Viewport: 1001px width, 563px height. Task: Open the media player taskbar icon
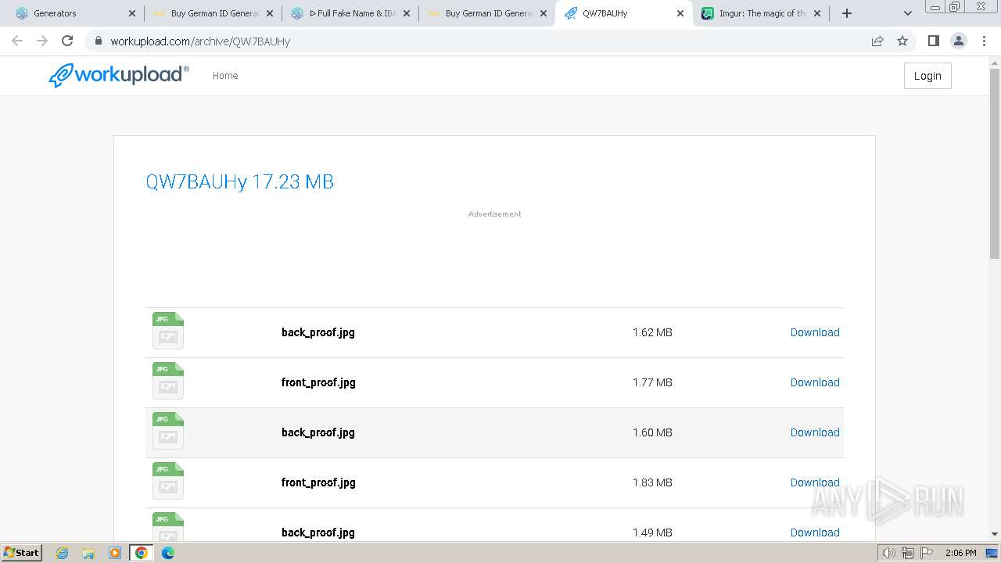tap(115, 553)
